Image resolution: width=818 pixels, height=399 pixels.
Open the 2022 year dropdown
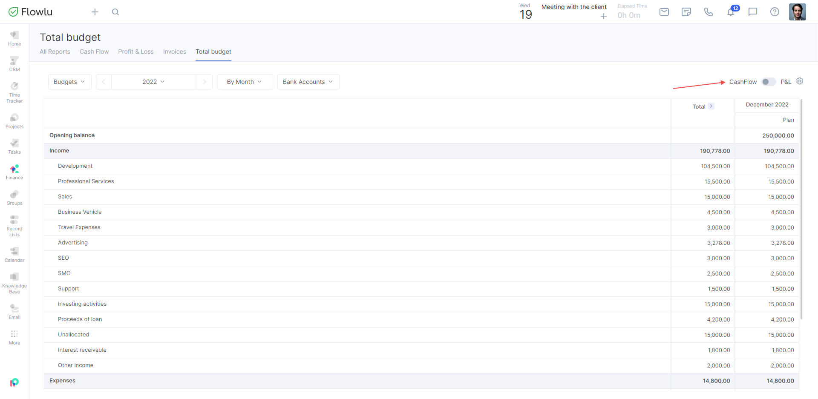[x=154, y=82]
